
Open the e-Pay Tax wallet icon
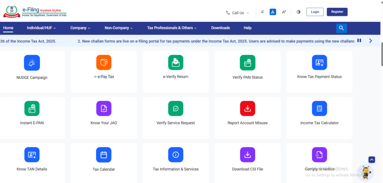pos(104,62)
